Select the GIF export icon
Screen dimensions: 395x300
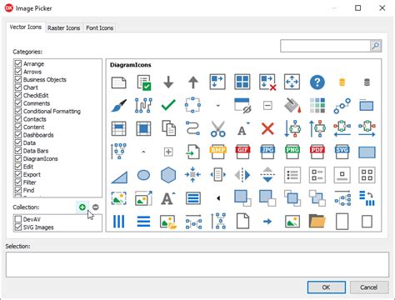click(x=242, y=152)
